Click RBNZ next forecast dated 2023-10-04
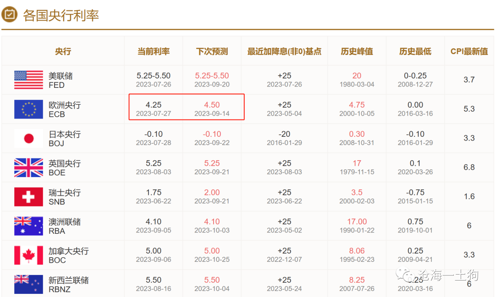This screenshot has height=297, width=495. coord(212,284)
